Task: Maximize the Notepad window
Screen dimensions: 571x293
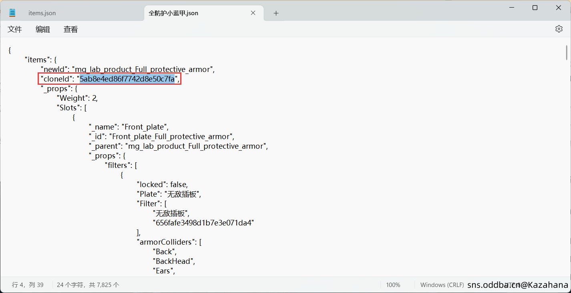Action: click(x=535, y=8)
